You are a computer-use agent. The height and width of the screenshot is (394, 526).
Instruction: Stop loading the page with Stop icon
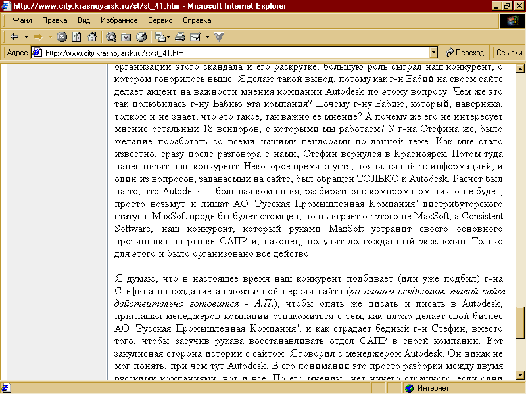tap(62, 37)
